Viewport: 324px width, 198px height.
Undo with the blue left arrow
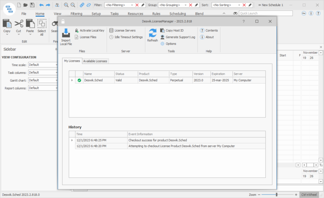(41, 5)
